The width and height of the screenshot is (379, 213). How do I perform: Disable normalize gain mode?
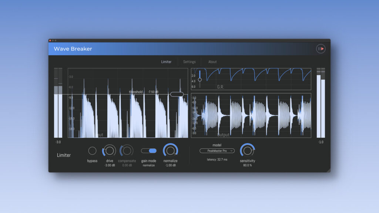pyautogui.click(x=148, y=150)
